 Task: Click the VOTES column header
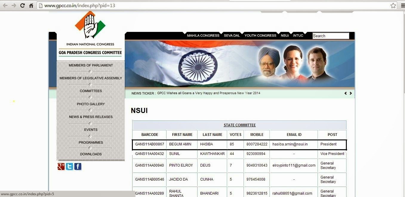coord(235,135)
